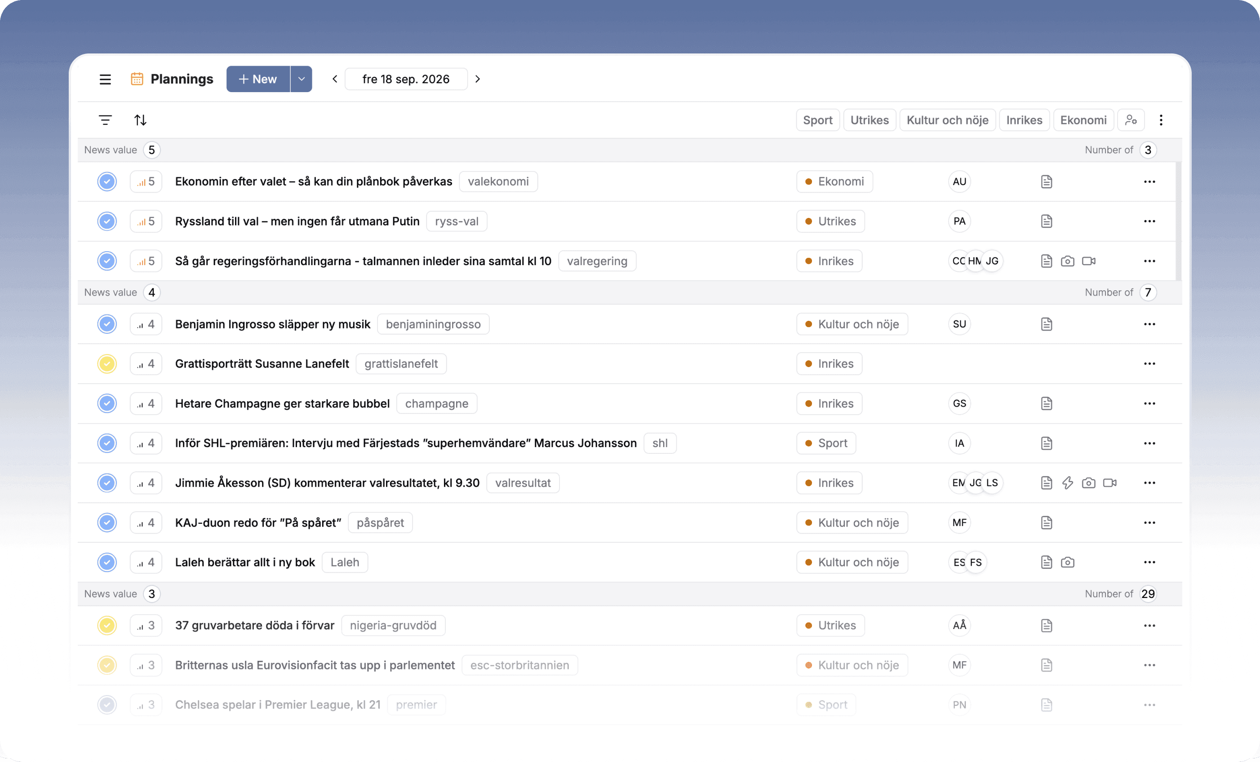
Task: Open the text document icon for Ekonomin efter valet
Action: tap(1046, 182)
